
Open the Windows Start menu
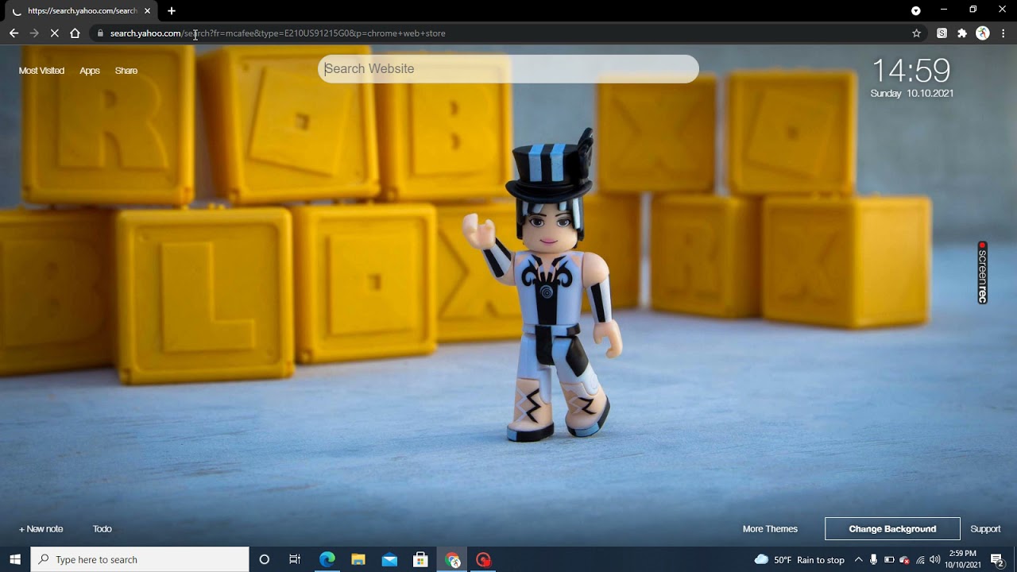pyautogui.click(x=15, y=559)
